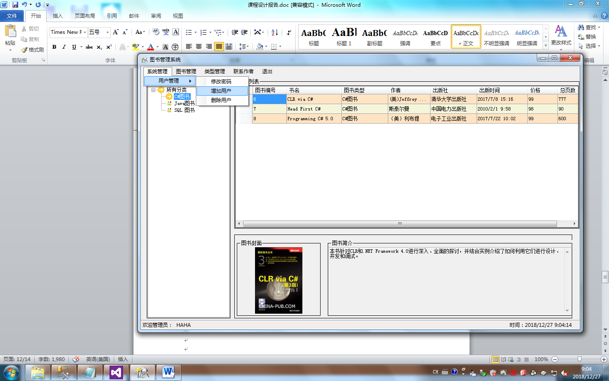609x381 pixels.
Task: Click the zoom slider handle
Action: click(x=579, y=359)
